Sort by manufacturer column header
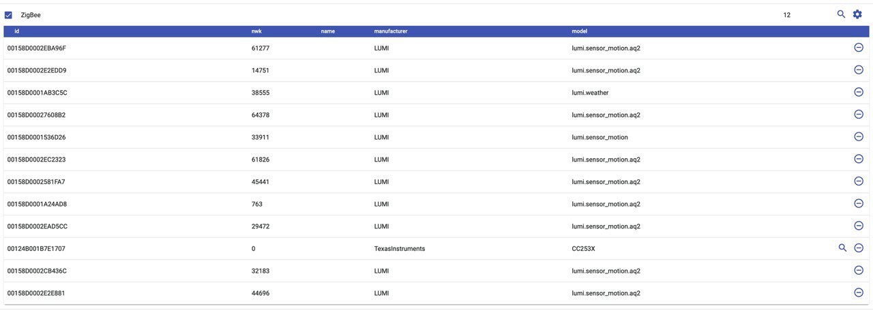The width and height of the screenshot is (873, 313). [x=391, y=31]
